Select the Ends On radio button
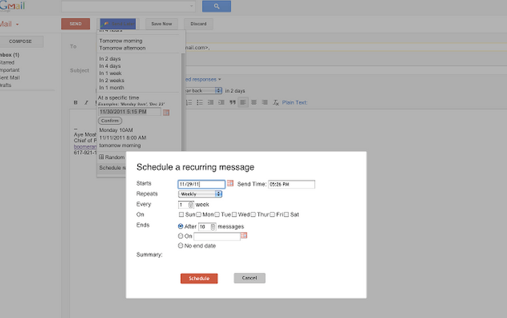The width and height of the screenshot is (507, 318). click(x=181, y=236)
